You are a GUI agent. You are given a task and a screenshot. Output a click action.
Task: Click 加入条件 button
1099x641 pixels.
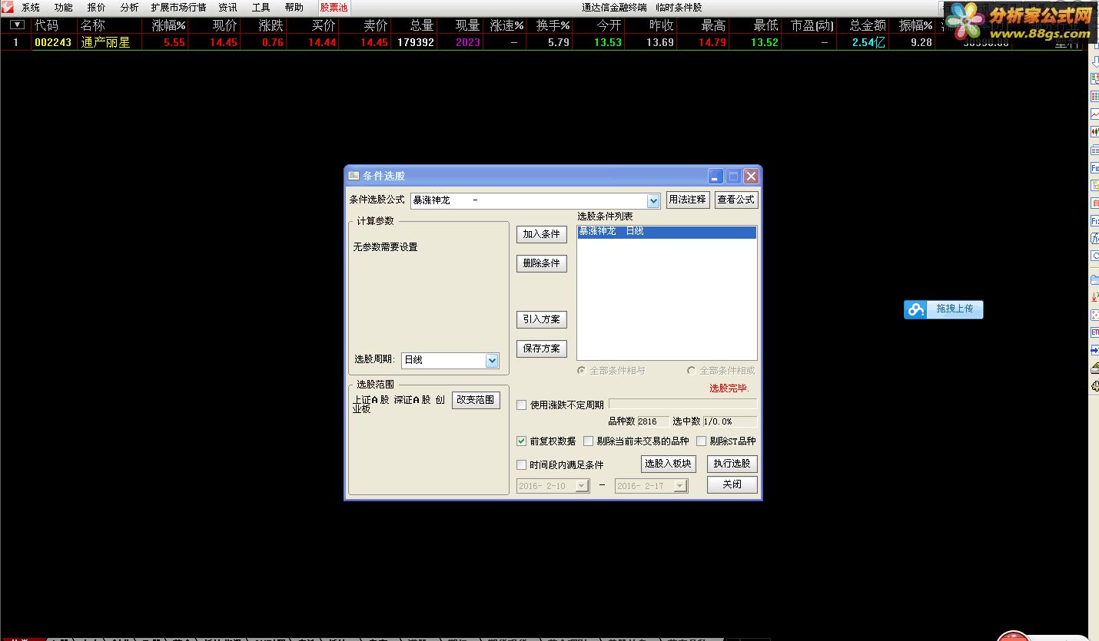[x=541, y=234]
